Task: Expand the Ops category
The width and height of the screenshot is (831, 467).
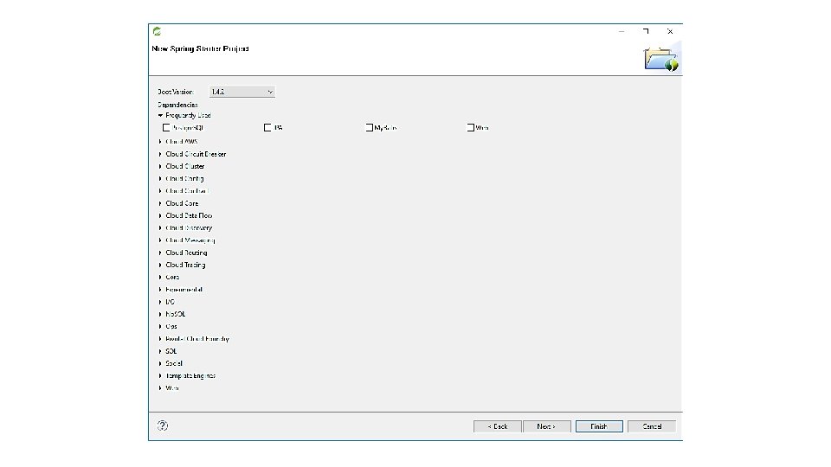Action: 160,327
